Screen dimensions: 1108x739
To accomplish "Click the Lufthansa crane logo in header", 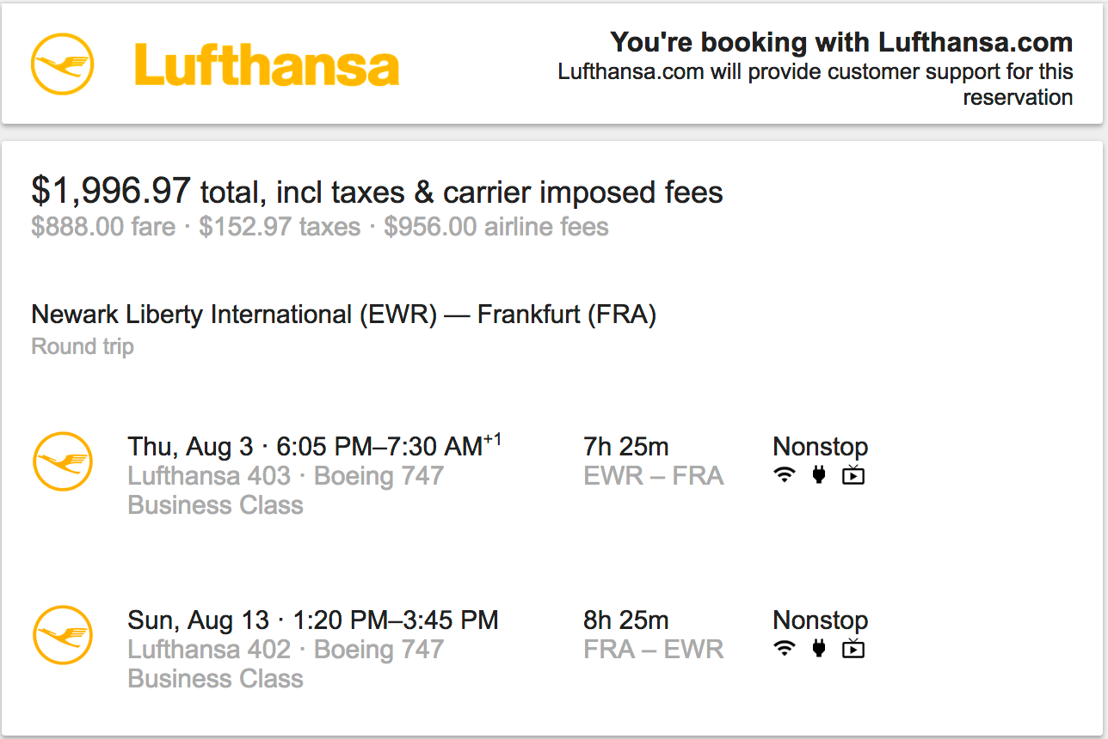I will [62, 64].
